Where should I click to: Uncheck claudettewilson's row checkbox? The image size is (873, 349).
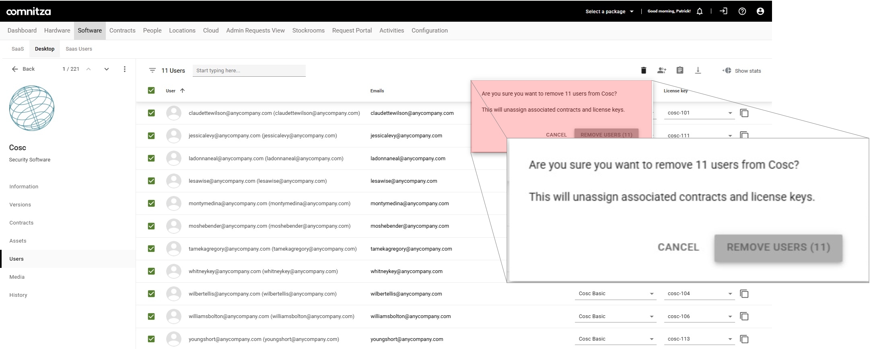[151, 113]
